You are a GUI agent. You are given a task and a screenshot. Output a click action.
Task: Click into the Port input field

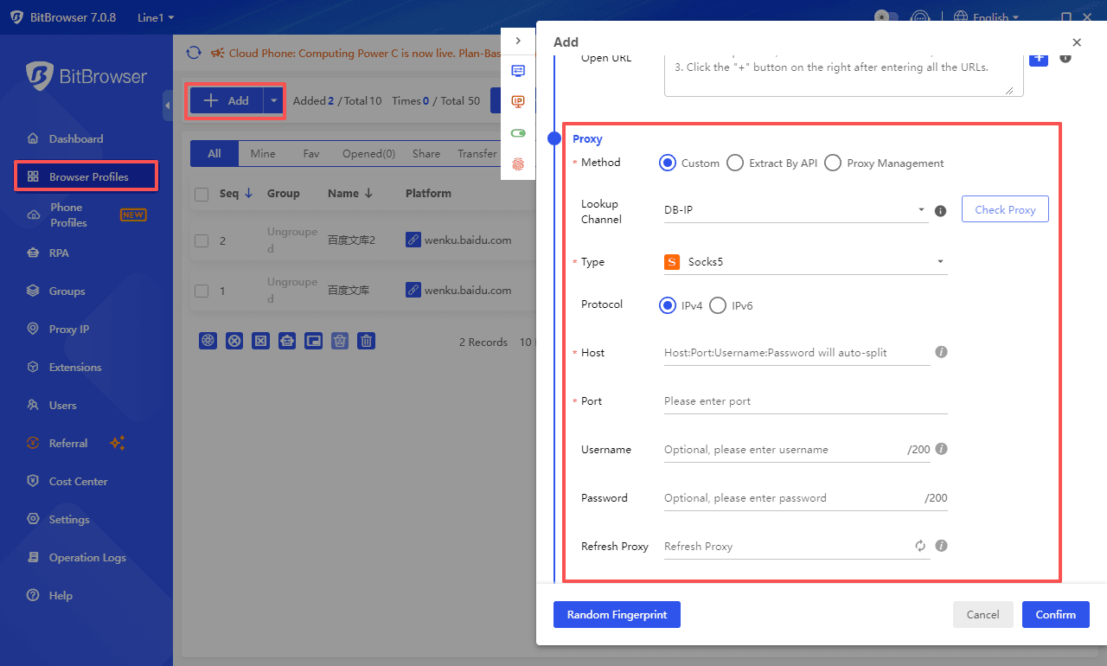tap(804, 401)
